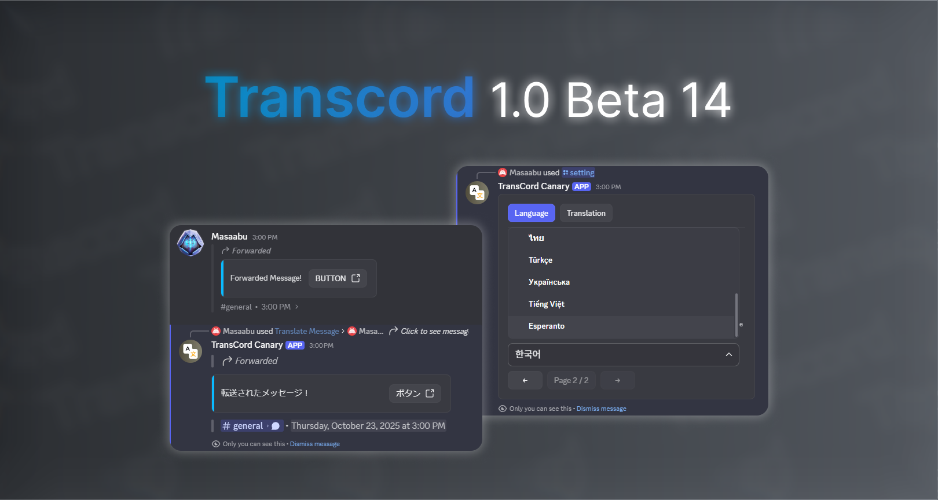Dismiss message in the settings panel
Viewport: 938px width, 500px height.
[x=601, y=409]
